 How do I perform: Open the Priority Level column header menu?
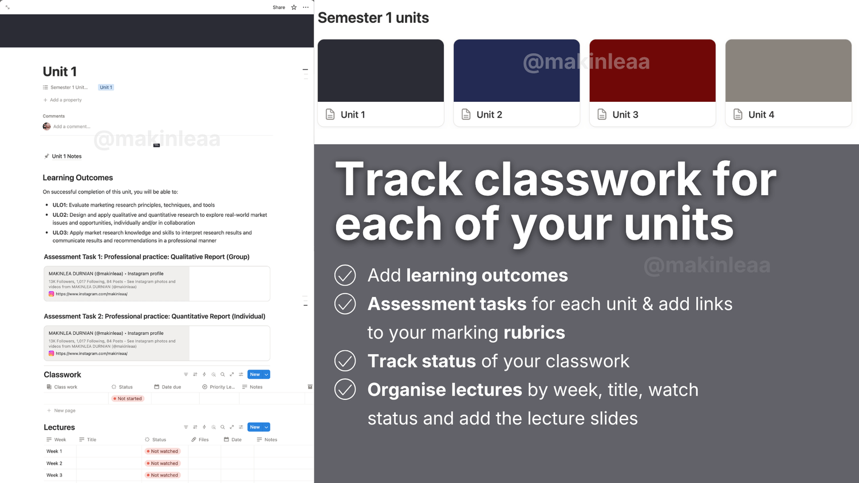pos(219,387)
